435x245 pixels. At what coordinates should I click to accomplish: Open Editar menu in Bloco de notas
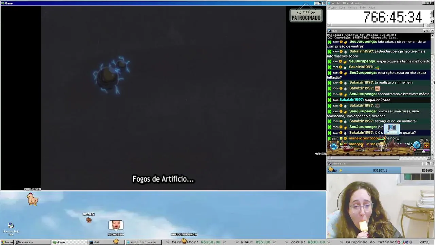(x=342, y=7)
